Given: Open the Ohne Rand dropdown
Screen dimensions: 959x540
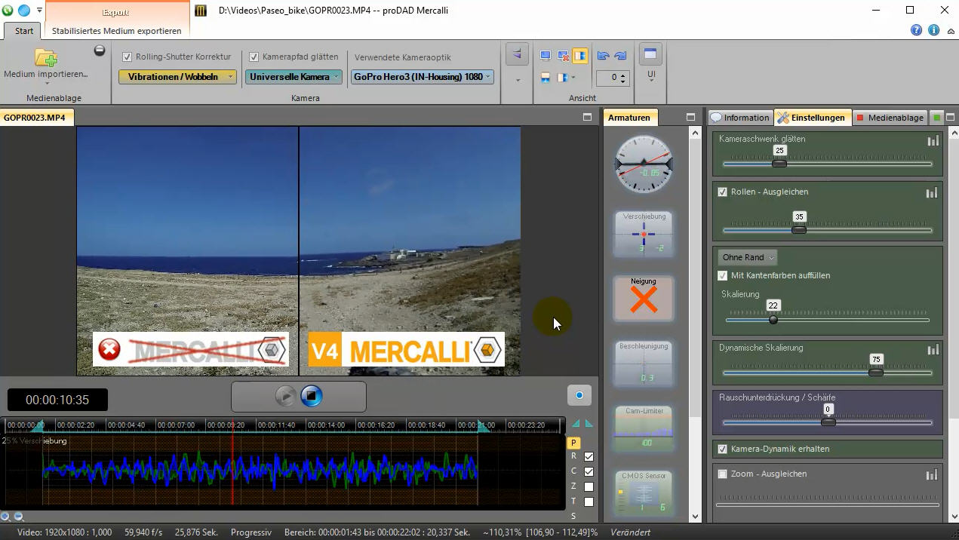Looking at the screenshot, I should (747, 257).
